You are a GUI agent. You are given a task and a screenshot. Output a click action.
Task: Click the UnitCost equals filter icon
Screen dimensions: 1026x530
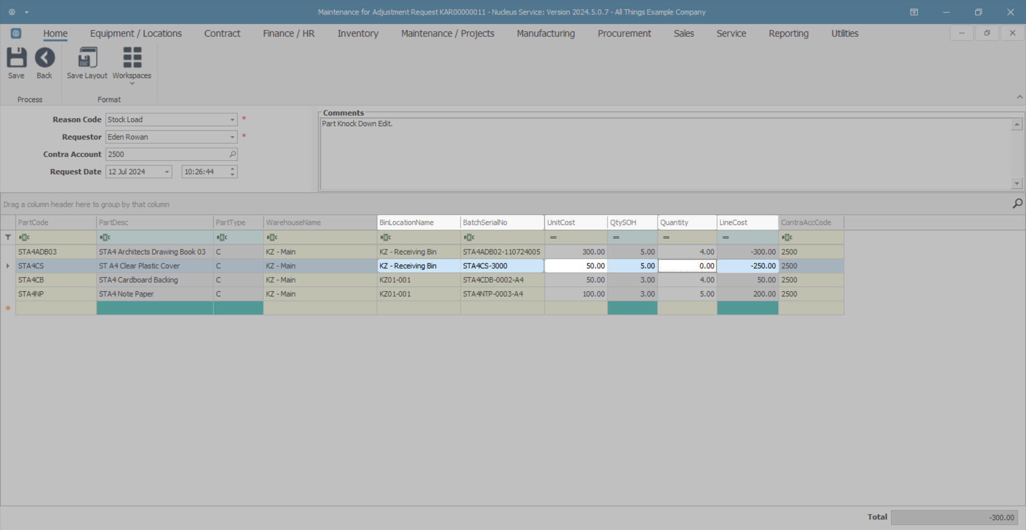click(553, 237)
